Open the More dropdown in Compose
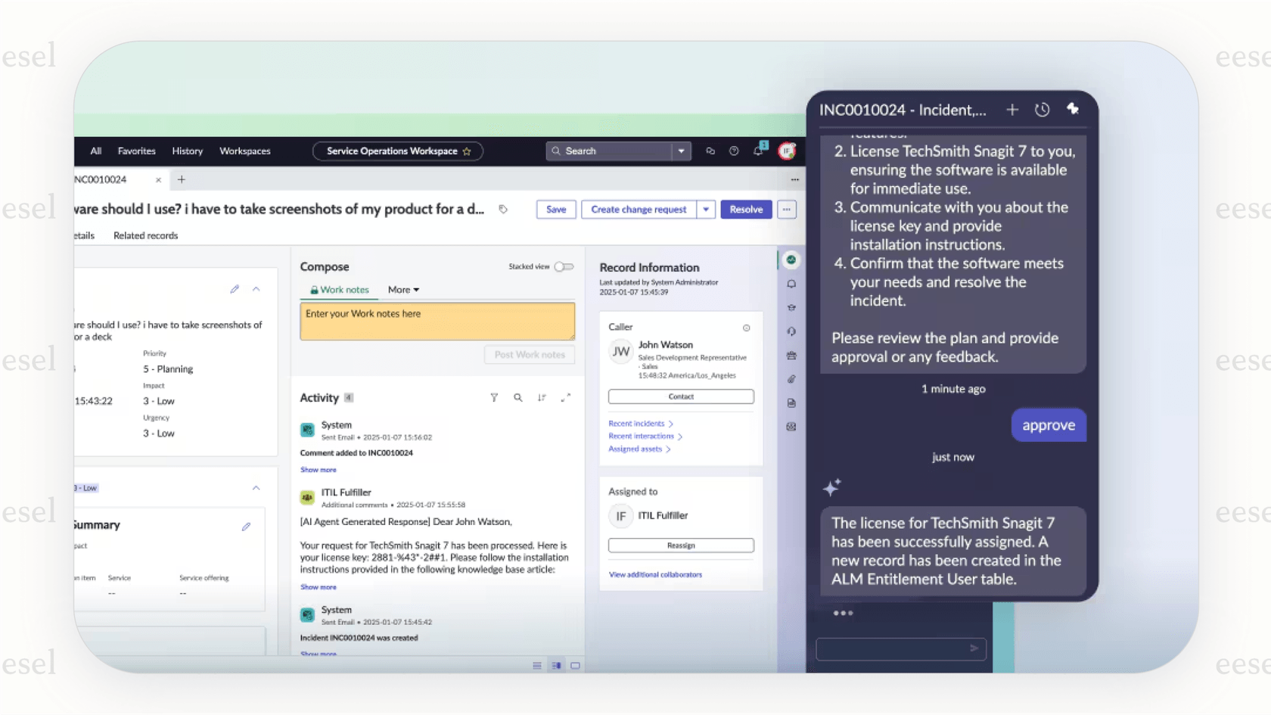 [403, 290]
